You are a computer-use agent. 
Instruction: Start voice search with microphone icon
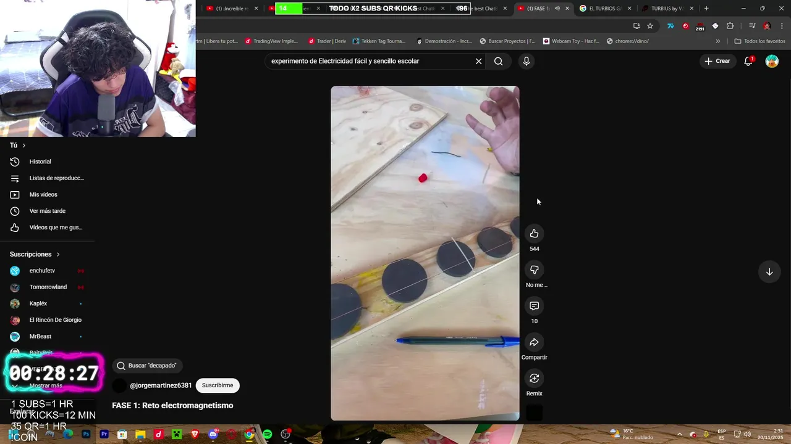527,61
